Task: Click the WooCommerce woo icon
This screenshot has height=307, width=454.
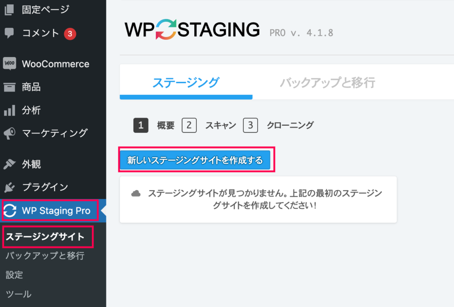Action: pyautogui.click(x=10, y=64)
